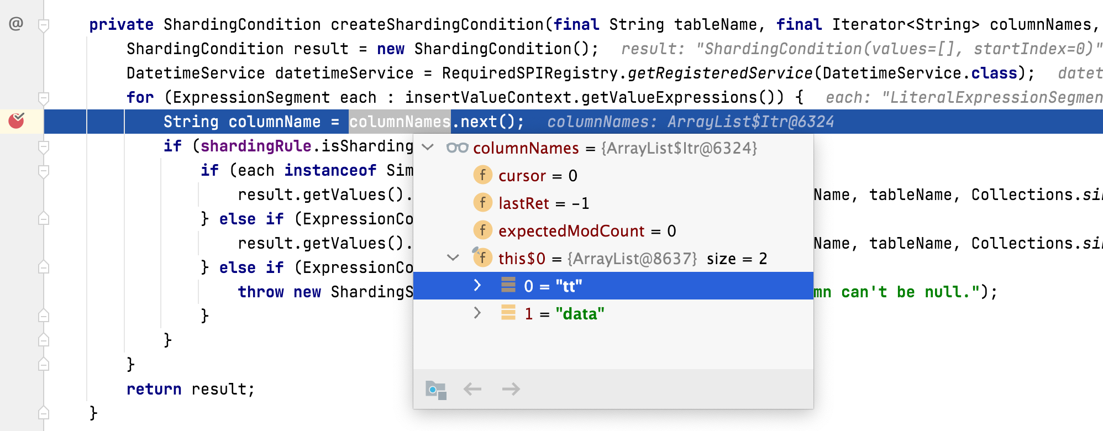
Task: Collapse the this$0 ArrayList node
Action: pos(453,258)
